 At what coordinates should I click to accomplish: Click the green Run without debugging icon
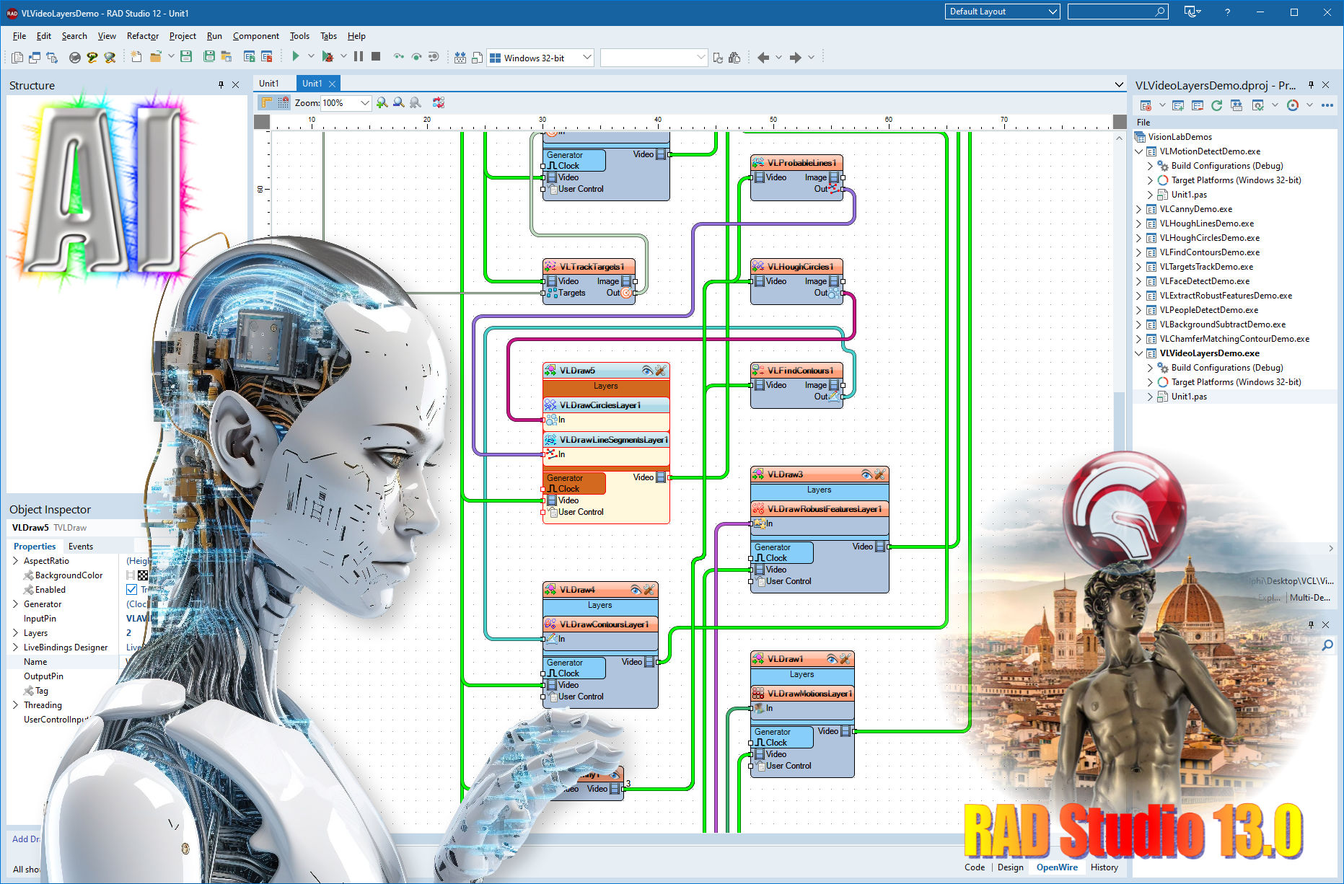(x=295, y=56)
